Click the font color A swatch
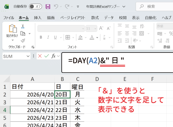This screenshot has width=173, height=127. 91,37
